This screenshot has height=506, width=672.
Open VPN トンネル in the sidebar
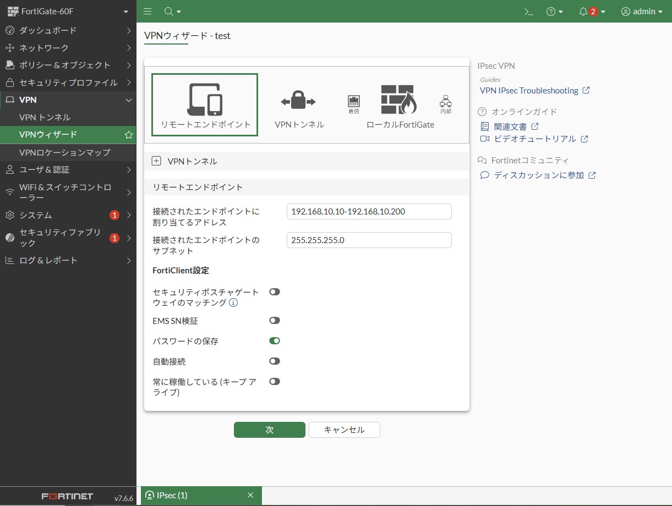coord(45,117)
